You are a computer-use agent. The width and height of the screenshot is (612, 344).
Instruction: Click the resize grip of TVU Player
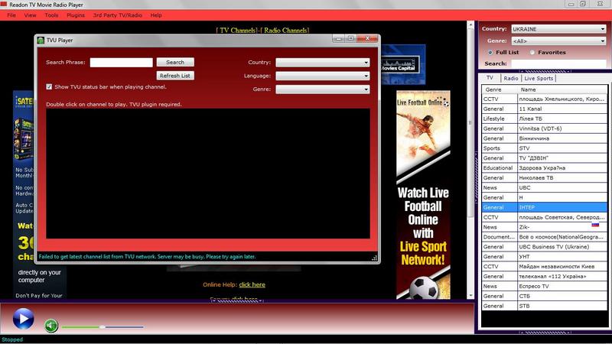pos(374,258)
